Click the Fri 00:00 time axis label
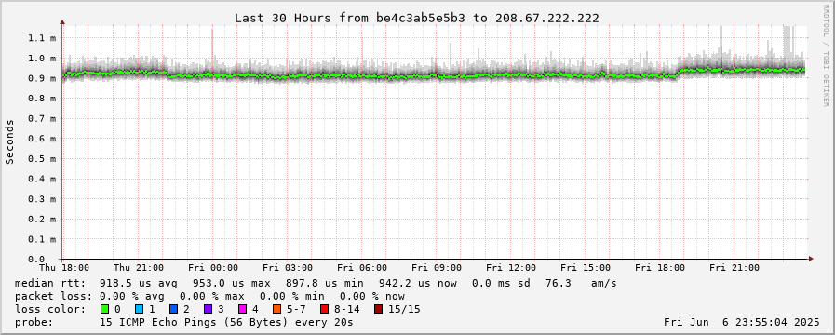 click(213, 268)
